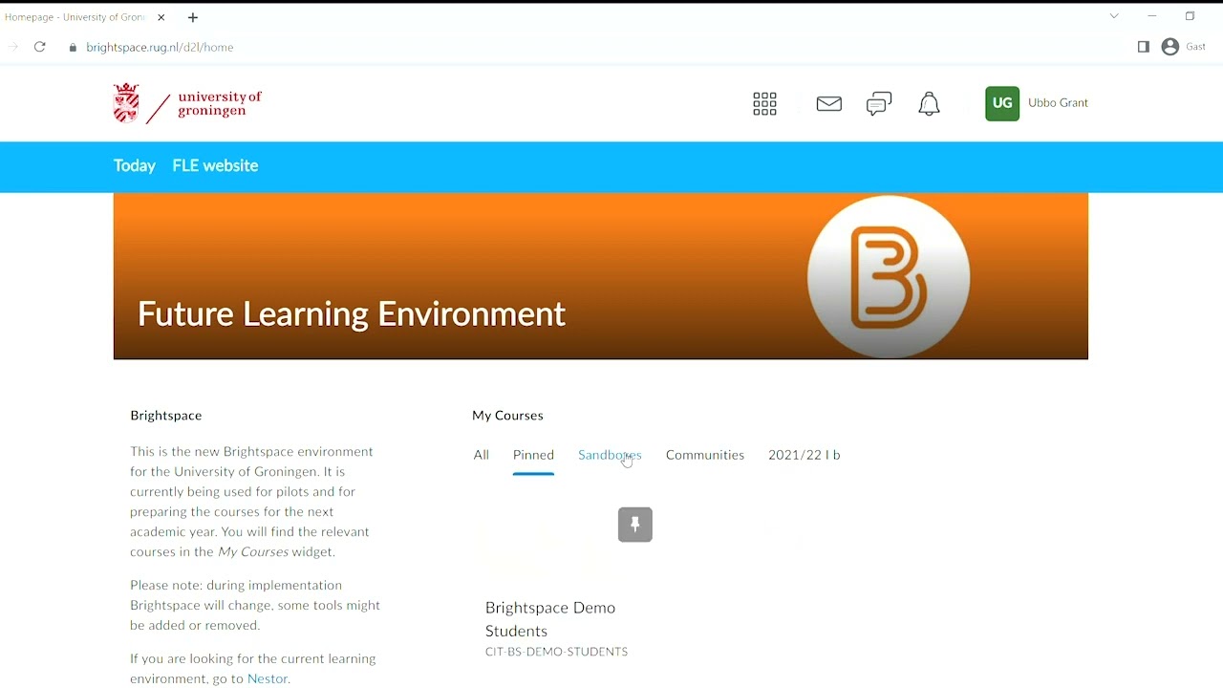
Task: Open the course selector grid icon
Action: [x=765, y=104]
